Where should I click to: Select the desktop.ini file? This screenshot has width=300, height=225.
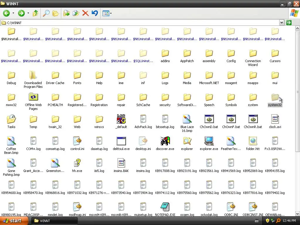click(143, 144)
